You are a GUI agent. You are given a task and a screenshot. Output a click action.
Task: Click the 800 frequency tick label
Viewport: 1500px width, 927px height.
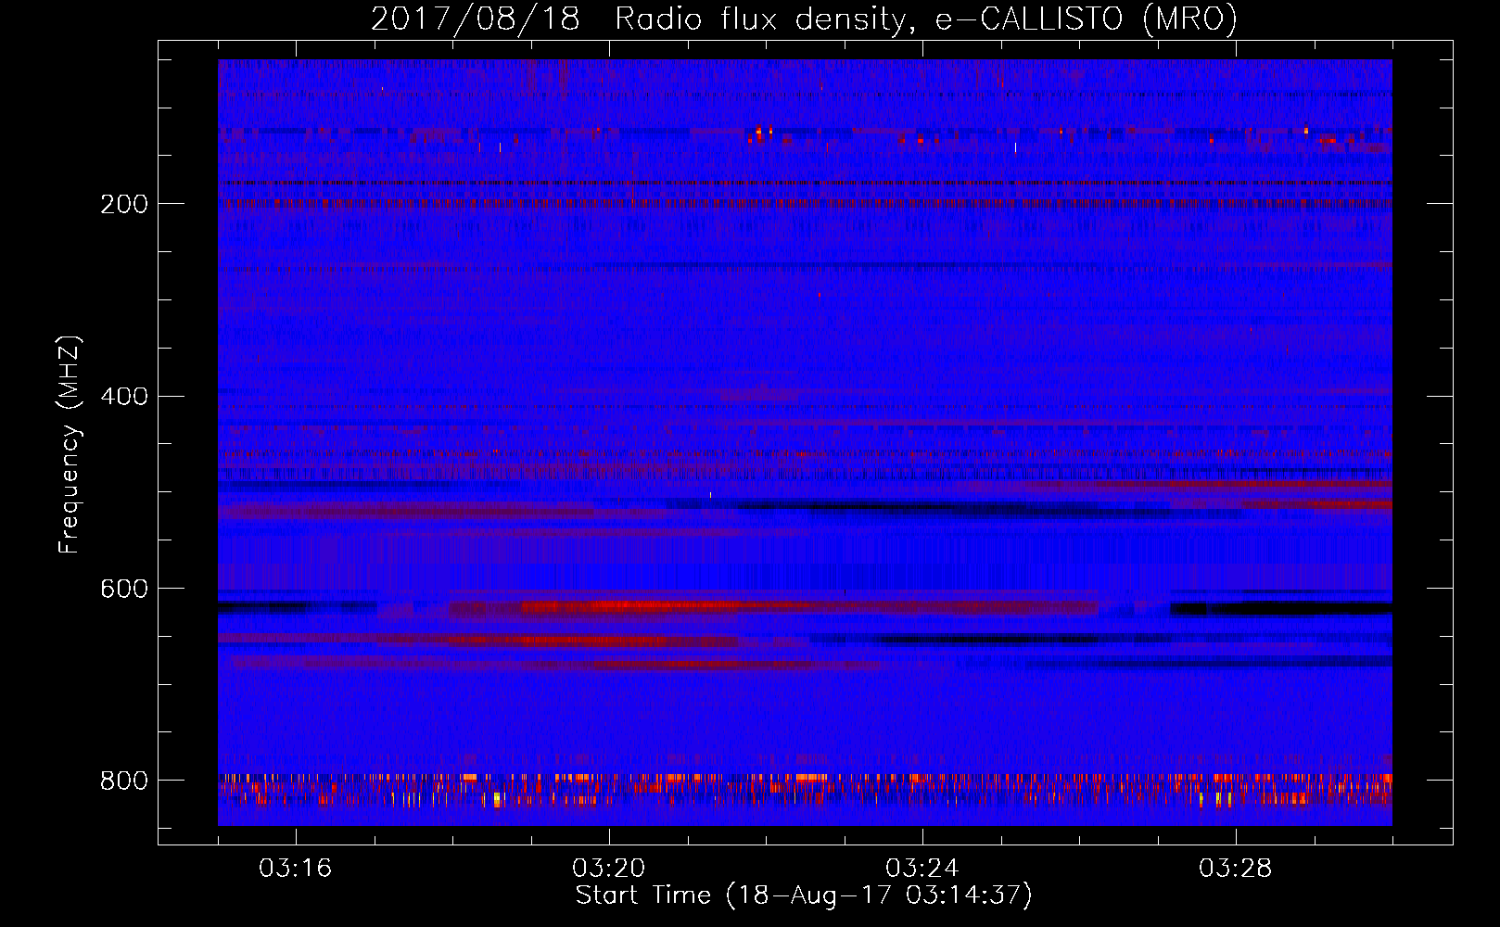coord(124,781)
